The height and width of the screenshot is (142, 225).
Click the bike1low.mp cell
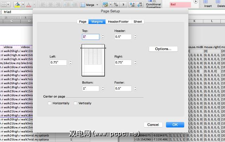(x=12, y=63)
